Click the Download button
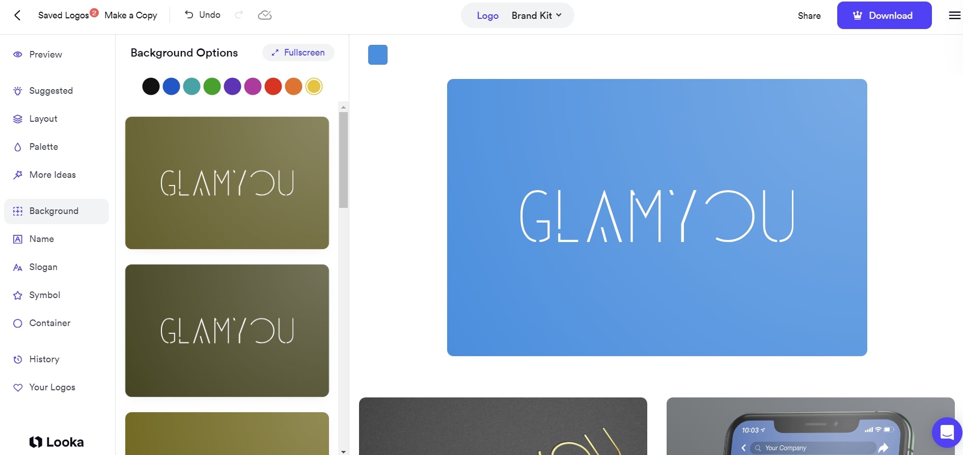963x455 pixels. [884, 15]
